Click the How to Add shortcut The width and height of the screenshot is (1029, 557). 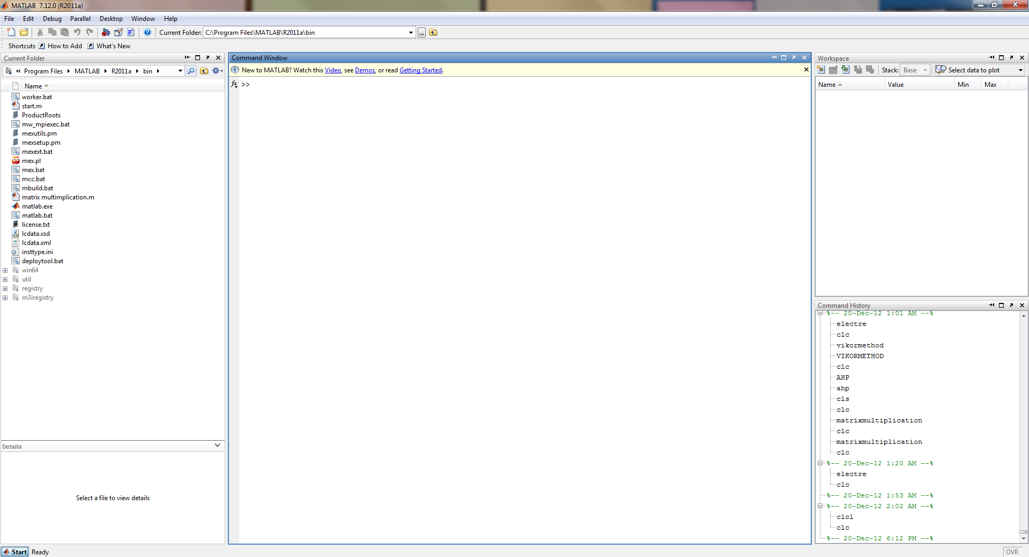61,46
